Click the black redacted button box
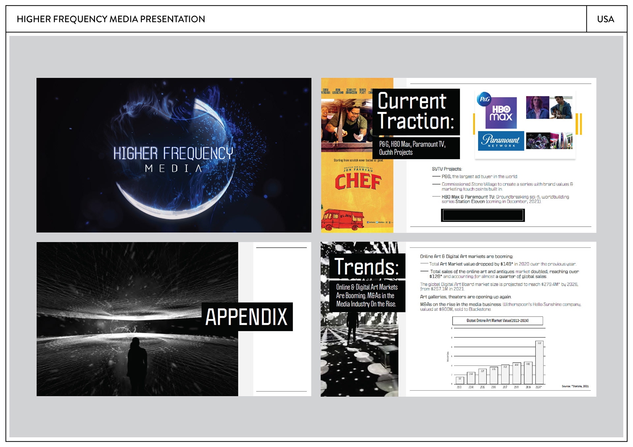Viewport: 633px width, 447px height. [483, 215]
